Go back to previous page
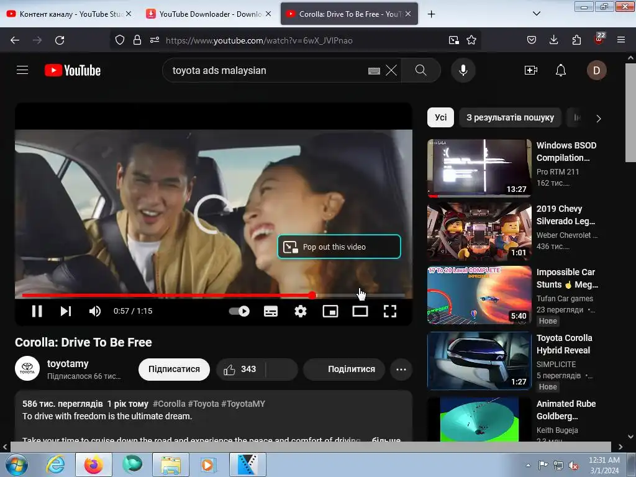 [x=15, y=40]
